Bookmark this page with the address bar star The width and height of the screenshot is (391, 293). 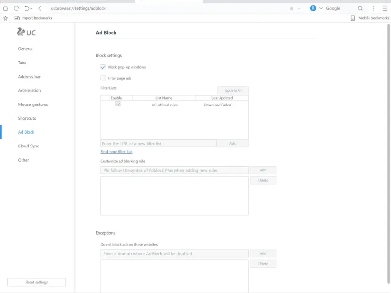(x=292, y=8)
